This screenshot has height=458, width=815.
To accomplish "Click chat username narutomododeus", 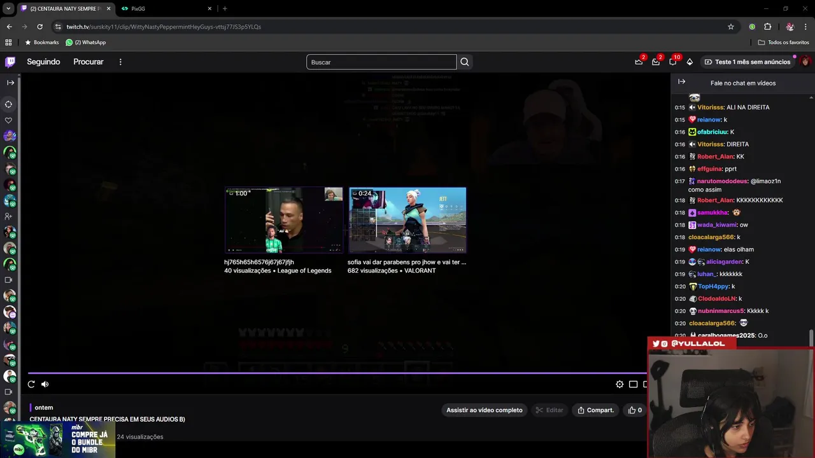I will [722, 181].
